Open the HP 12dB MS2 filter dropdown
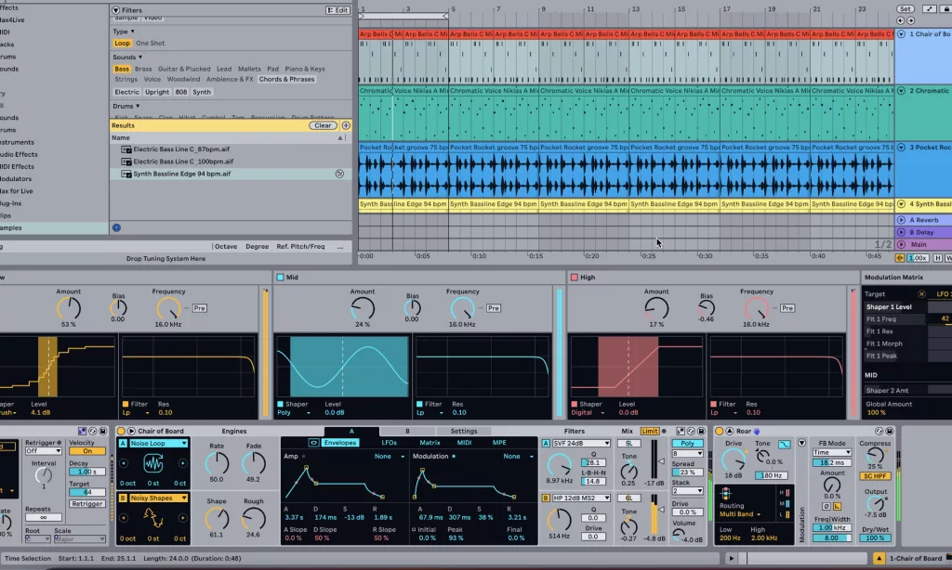 point(580,498)
